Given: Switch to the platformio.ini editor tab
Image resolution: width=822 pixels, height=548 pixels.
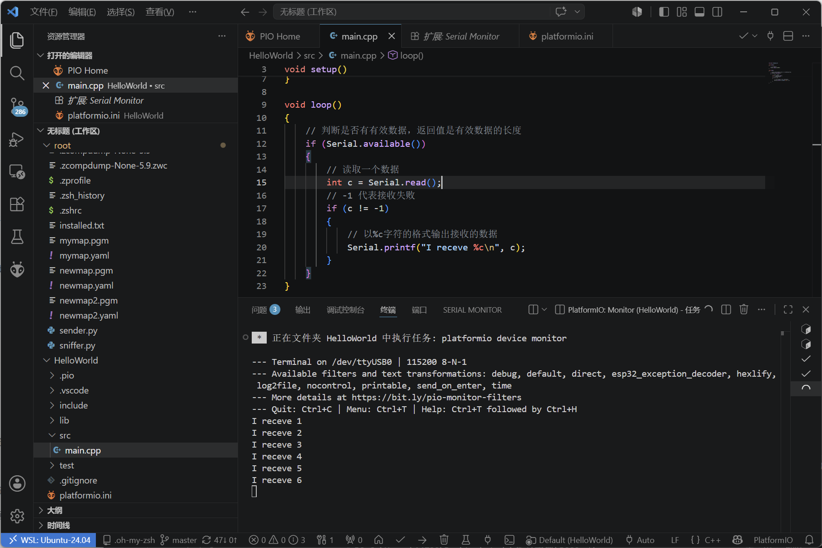Looking at the screenshot, I should pyautogui.click(x=562, y=36).
